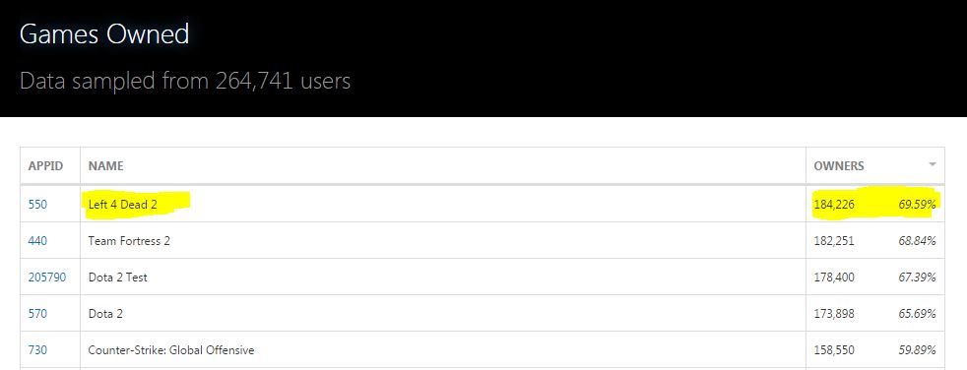Open app ID 730 link
The image size is (967, 370).
coord(37,350)
